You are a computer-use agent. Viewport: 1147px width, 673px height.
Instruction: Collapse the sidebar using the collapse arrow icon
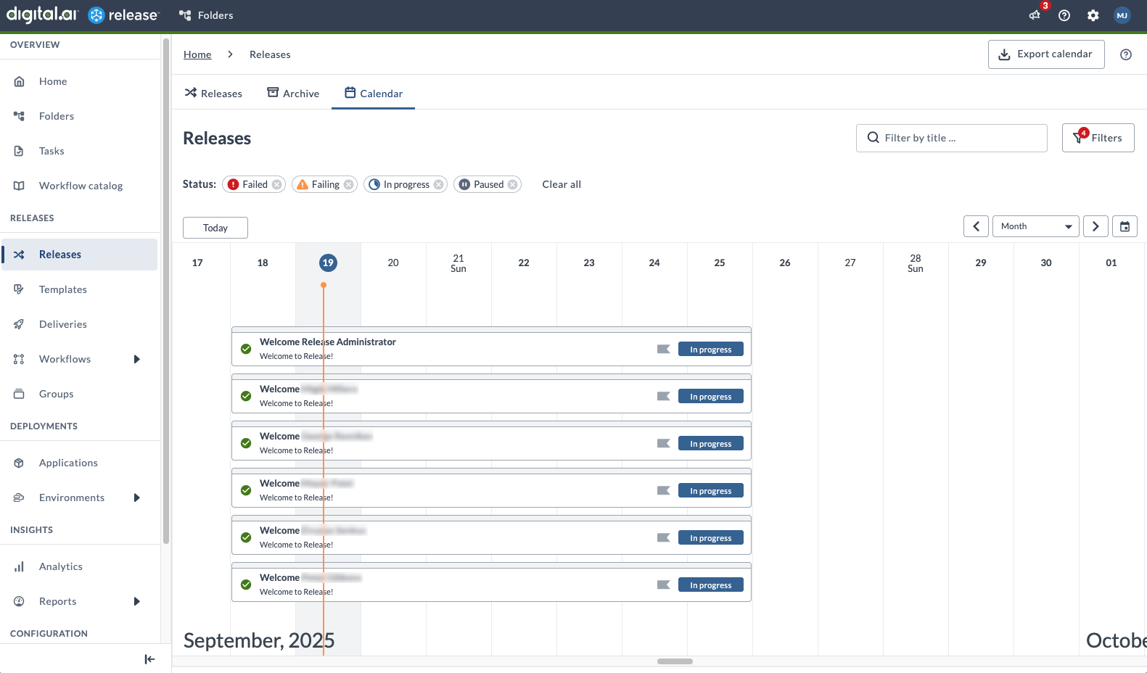point(149,659)
